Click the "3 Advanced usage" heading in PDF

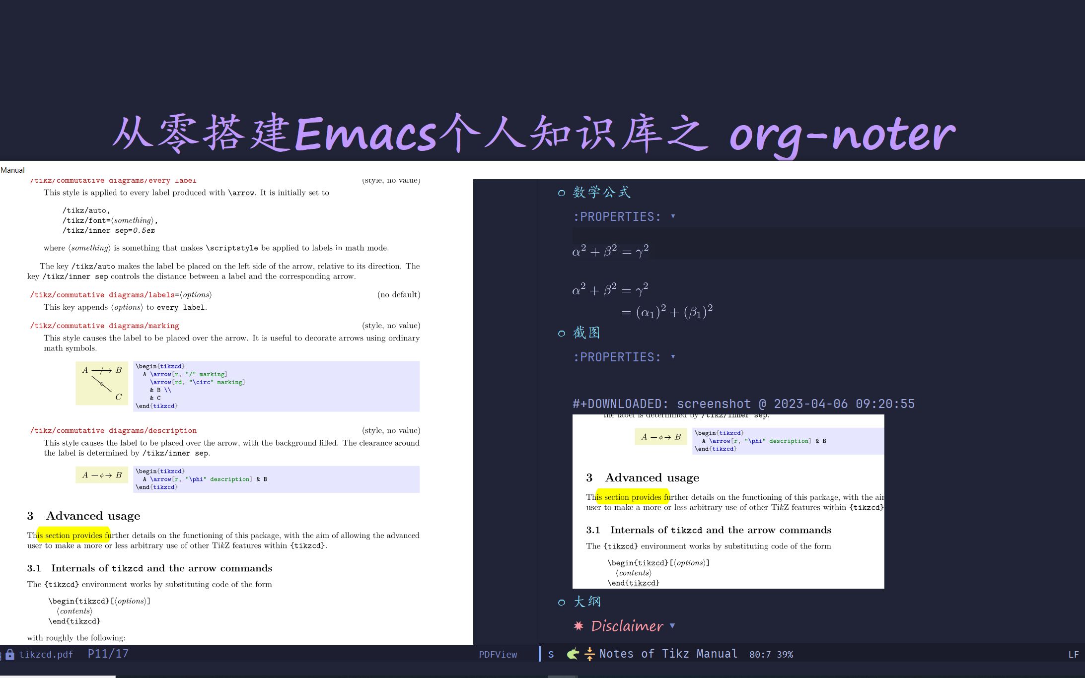point(83,516)
